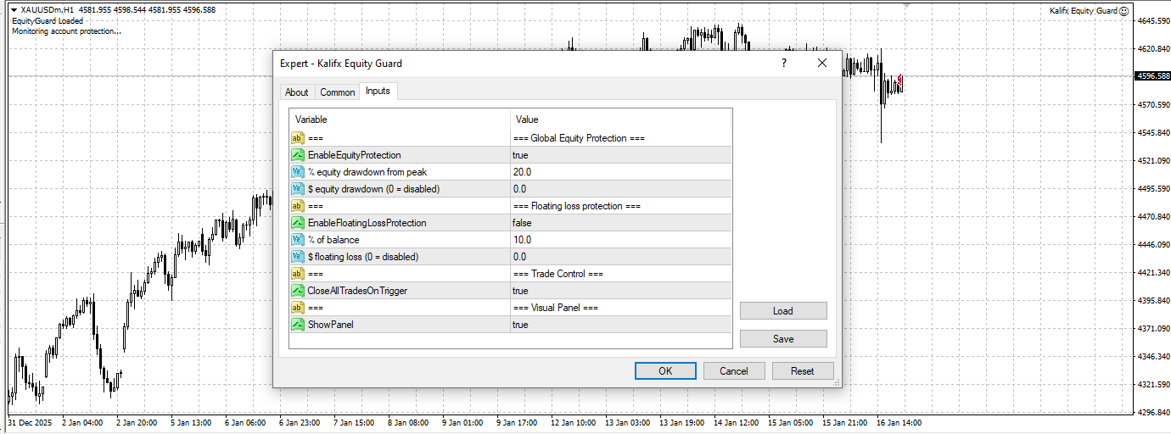Click the 'ShowPanel' variable name
1171x434 pixels.
point(331,325)
